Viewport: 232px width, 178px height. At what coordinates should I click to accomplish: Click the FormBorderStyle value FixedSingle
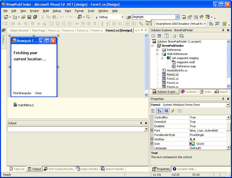(197, 135)
